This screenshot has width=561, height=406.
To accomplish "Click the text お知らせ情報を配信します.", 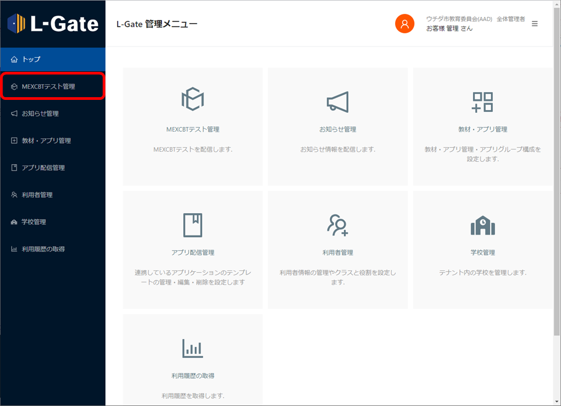I will point(338,150).
